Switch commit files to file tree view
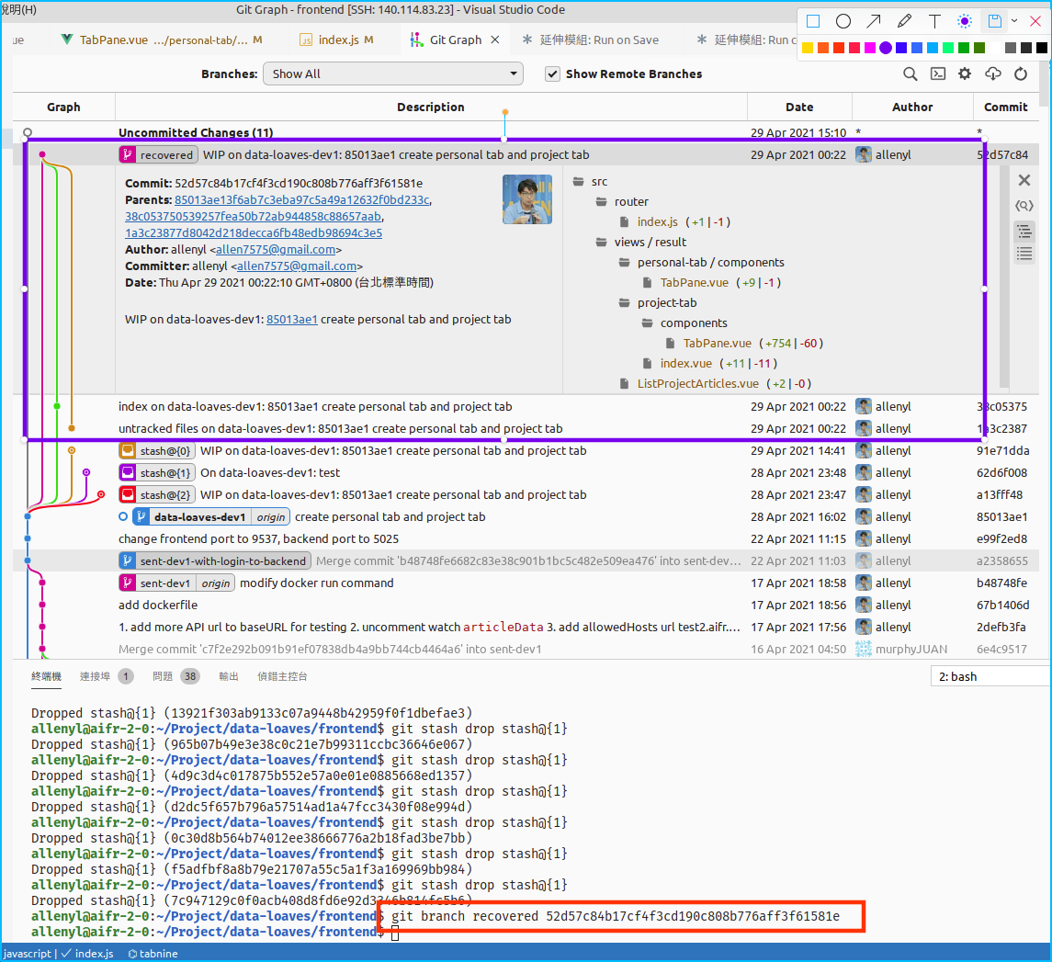Image resolution: width=1052 pixels, height=962 pixels. [x=1024, y=230]
